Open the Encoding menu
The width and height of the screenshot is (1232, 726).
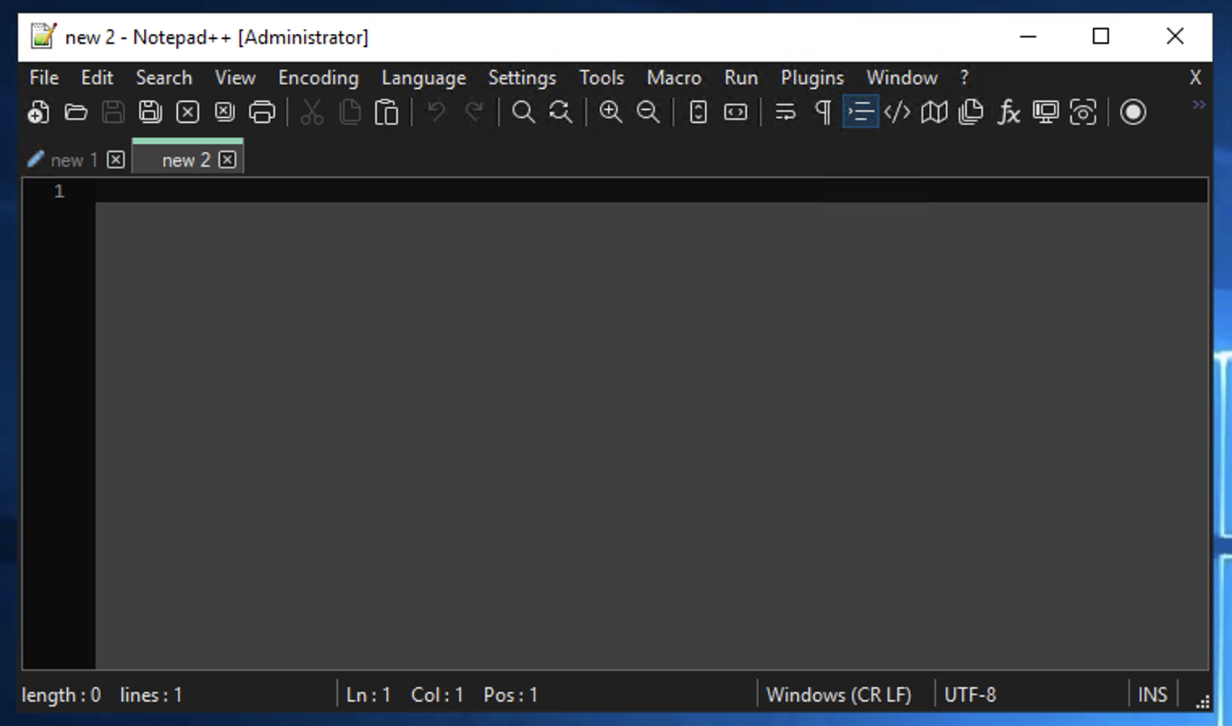(x=319, y=78)
